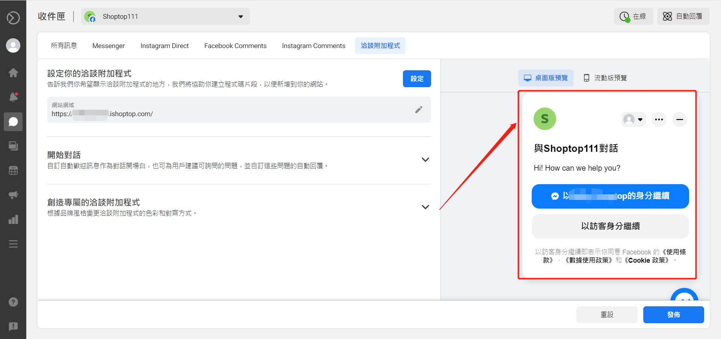Open the ads megaphone icon in sidebar
The image size is (721, 339).
(13, 195)
